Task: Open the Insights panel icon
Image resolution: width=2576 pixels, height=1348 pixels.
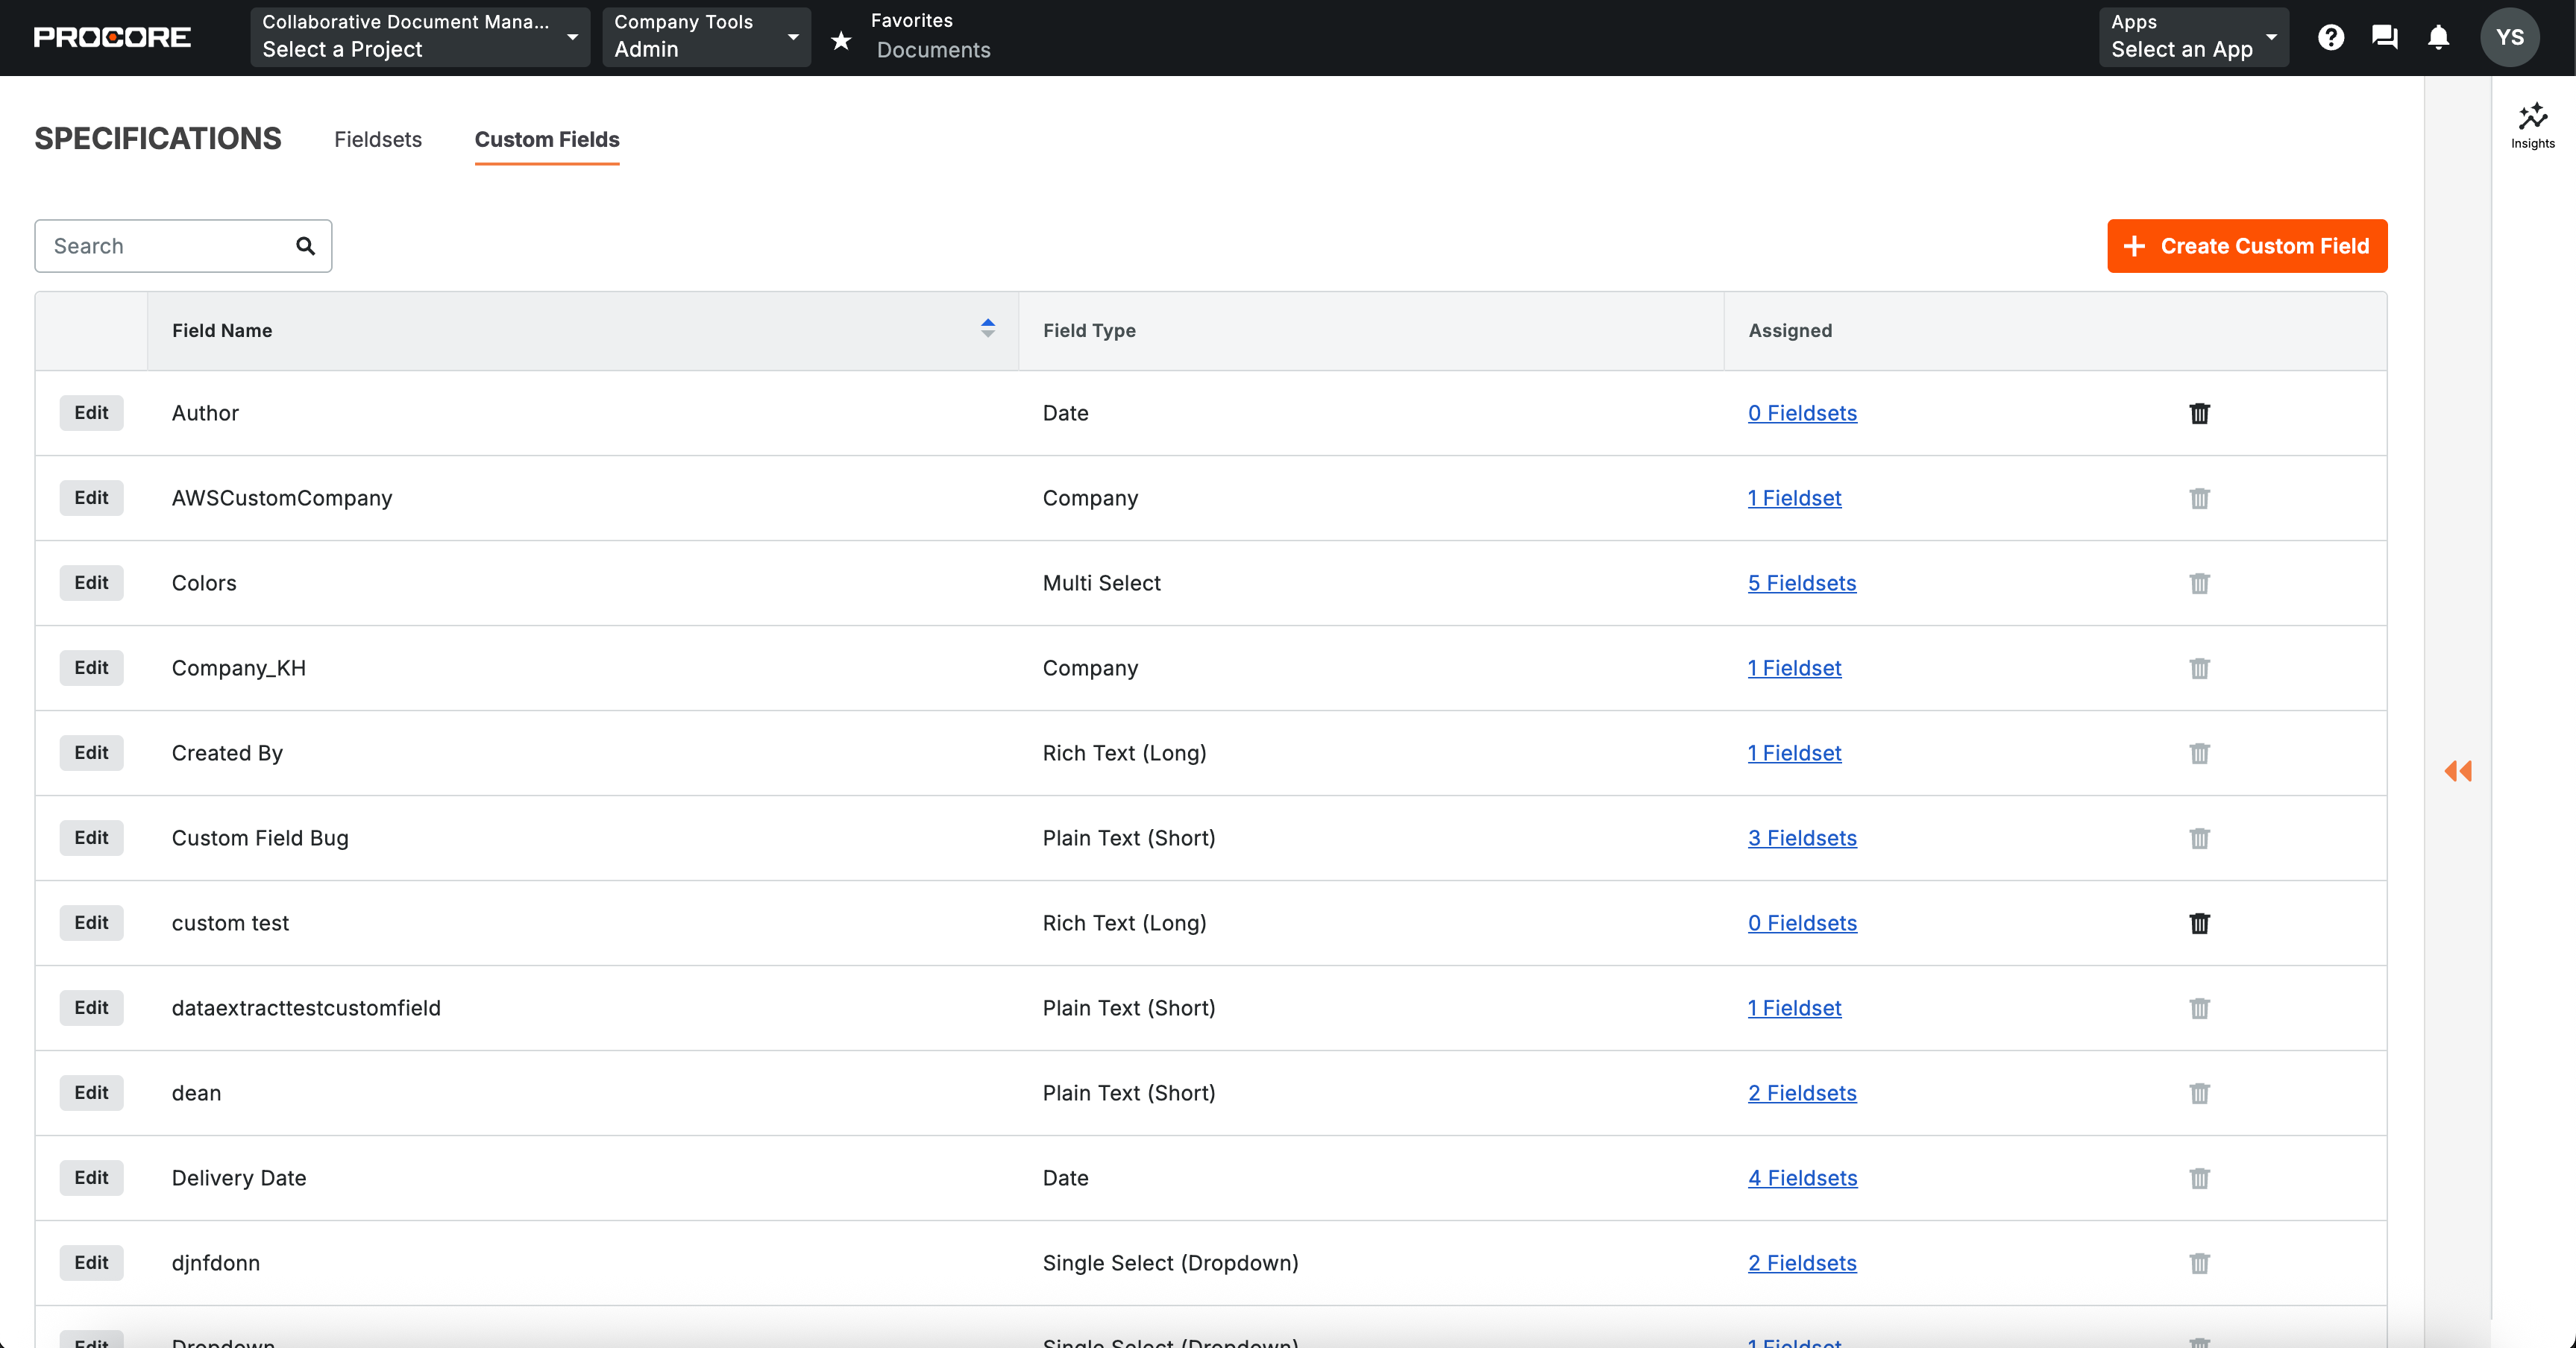Action: 2532,125
